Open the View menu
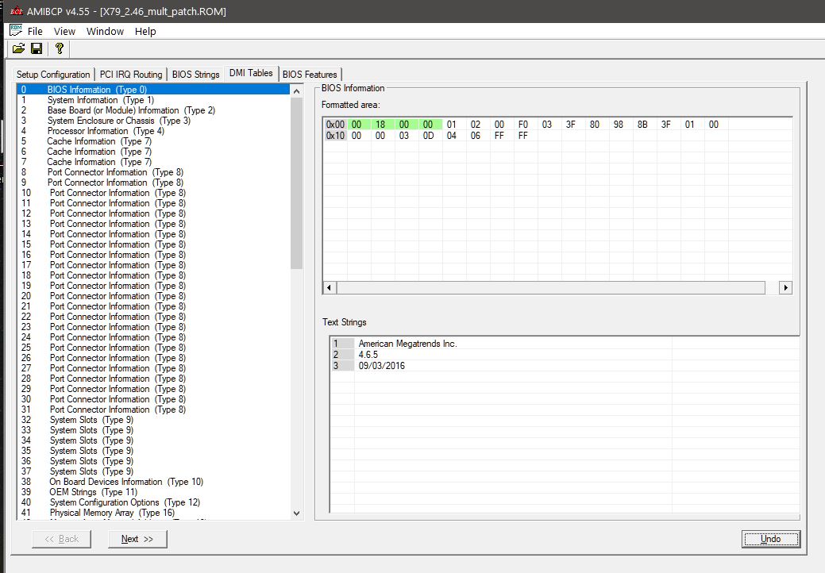The height and width of the screenshot is (573, 825). pos(64,31)
